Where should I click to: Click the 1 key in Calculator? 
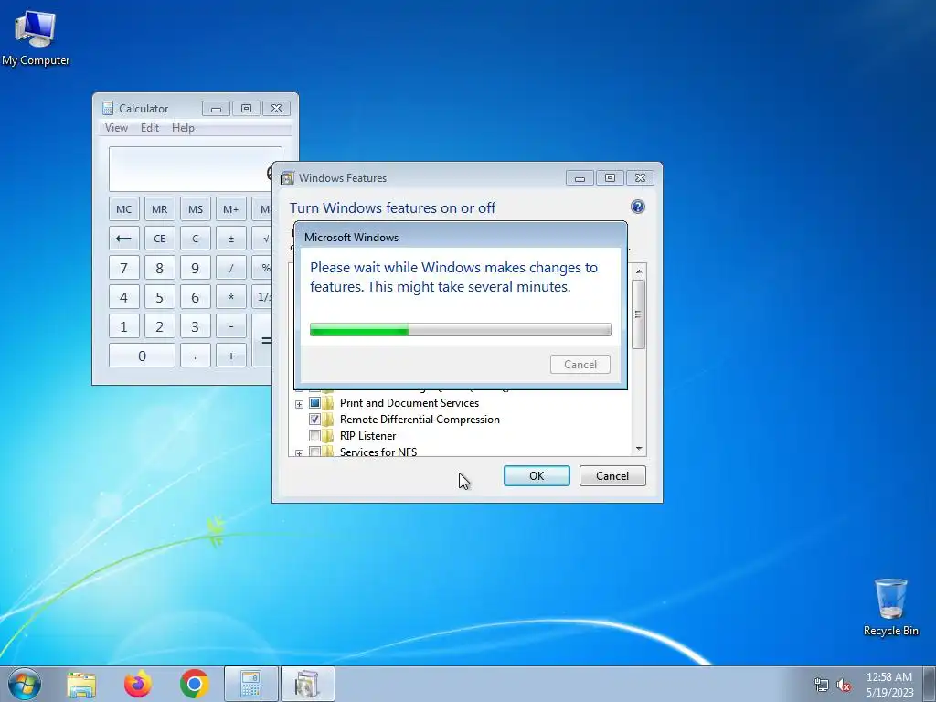123,326
